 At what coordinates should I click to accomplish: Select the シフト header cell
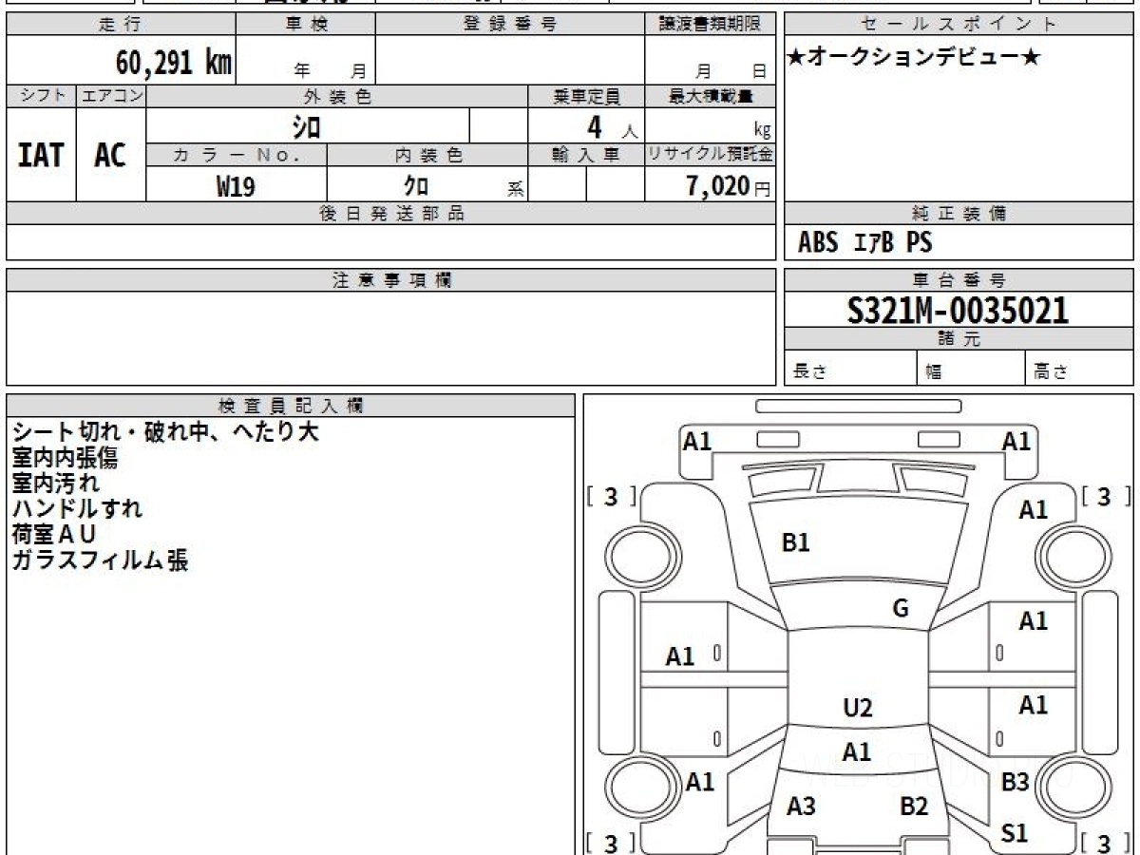[42, 96]
